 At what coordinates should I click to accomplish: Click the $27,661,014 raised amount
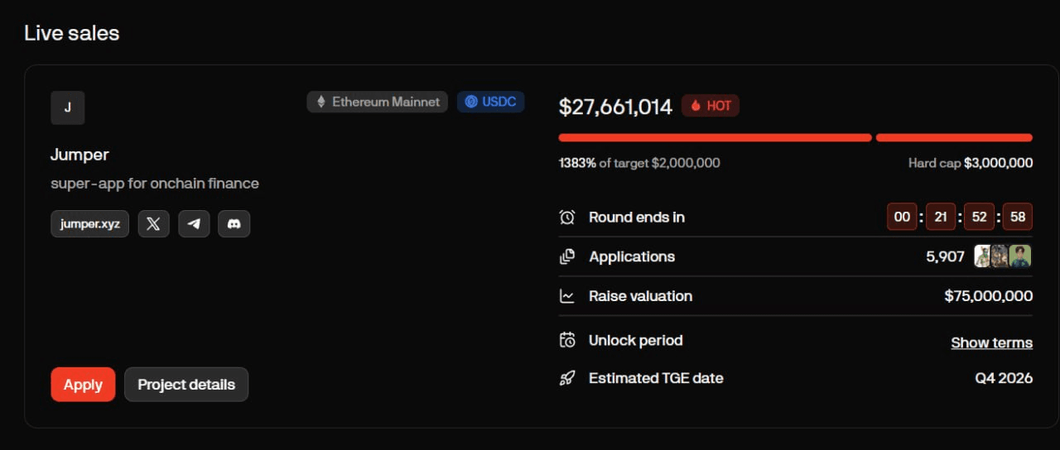[615, 107]
